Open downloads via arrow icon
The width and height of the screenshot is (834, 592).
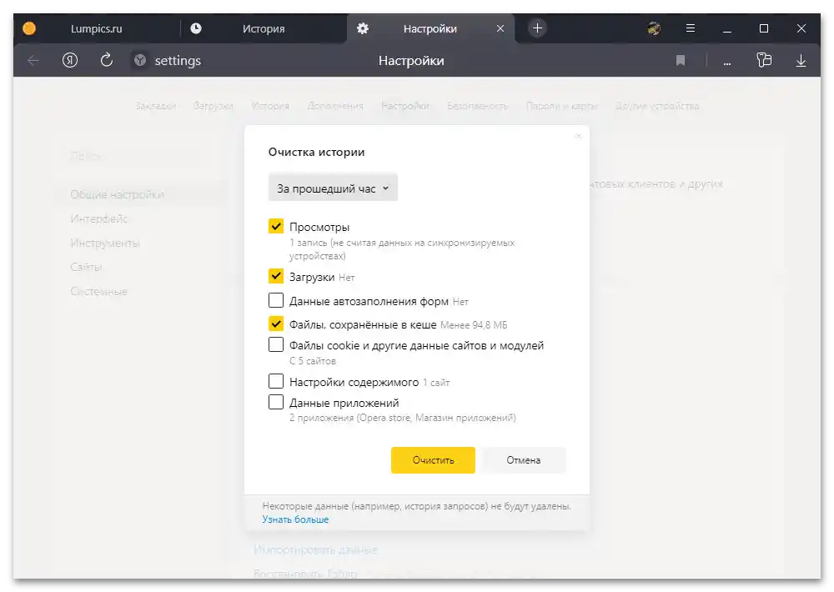(x=801, y=61)
